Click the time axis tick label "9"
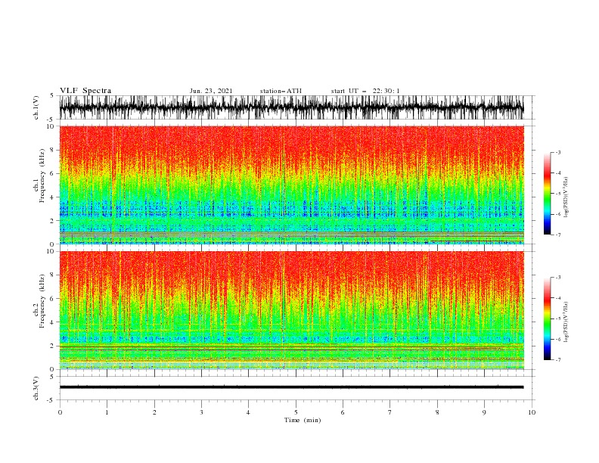The height and width of the screenshot is (463, 599). [x=484, y=412]
